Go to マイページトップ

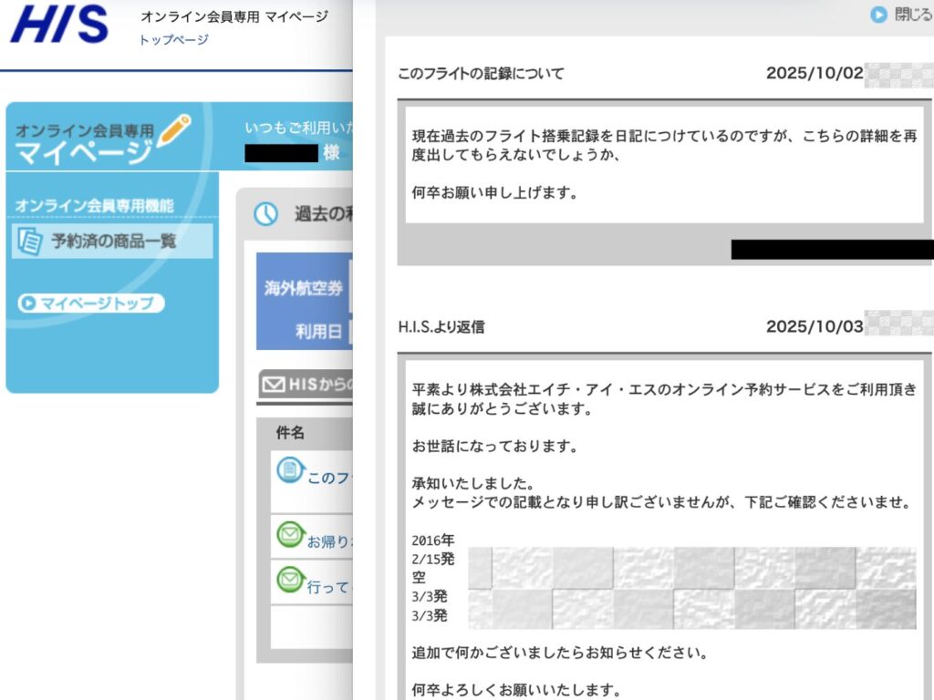point(90,304)
